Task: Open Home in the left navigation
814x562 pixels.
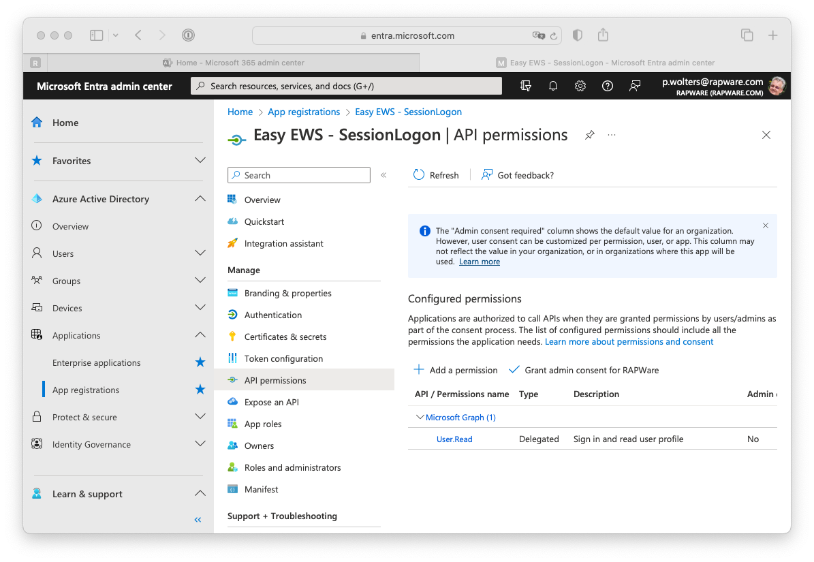Action: pos(65,123)
